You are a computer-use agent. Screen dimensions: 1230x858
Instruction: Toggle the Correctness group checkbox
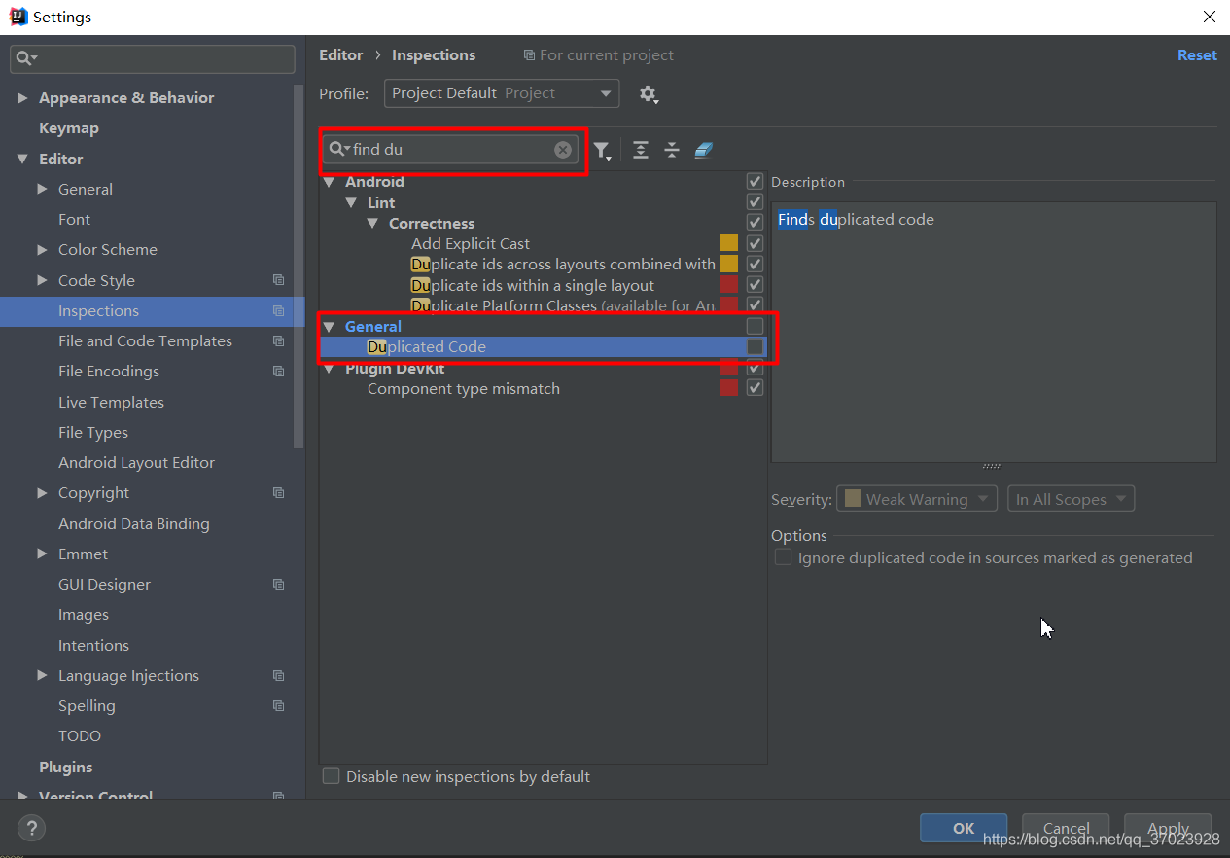click(755, 223)
